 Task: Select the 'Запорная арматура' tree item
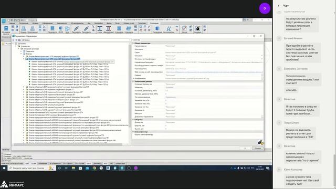coord(31,49)
